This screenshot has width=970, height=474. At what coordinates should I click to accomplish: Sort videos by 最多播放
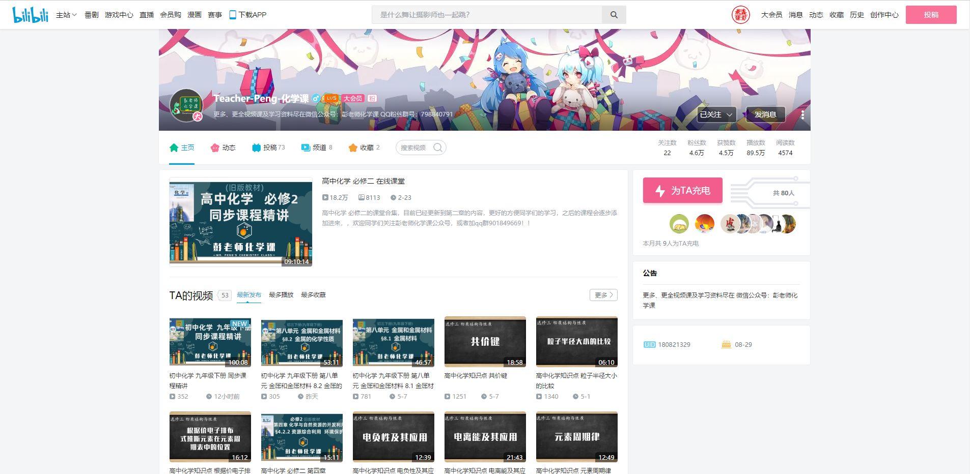(x=281, y=294)
